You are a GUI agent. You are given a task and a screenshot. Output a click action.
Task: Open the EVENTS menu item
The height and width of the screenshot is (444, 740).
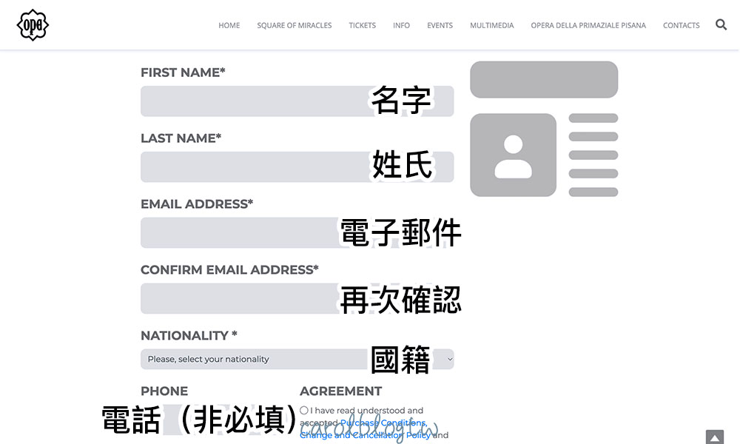click(x=440, y=25)
